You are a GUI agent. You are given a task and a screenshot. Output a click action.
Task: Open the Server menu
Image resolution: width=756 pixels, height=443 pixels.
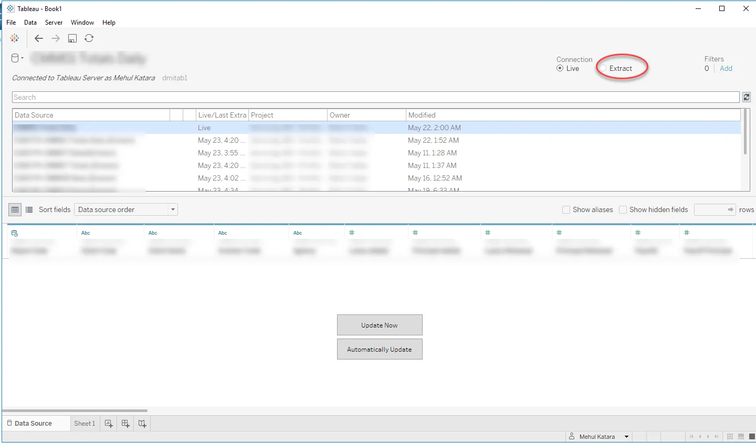pos(54,23)
